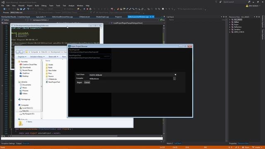Expand the ALL_BUILD node in Resource View
Viewport: 265px width, 149px height.
point(230,19)
